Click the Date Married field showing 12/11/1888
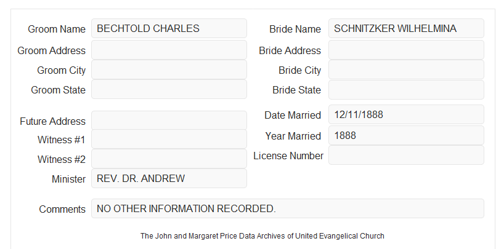496x249 pixels. pos(406,114)
